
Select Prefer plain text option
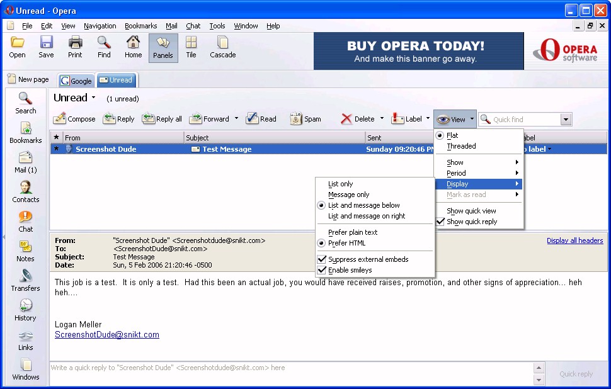click(353, 232)
